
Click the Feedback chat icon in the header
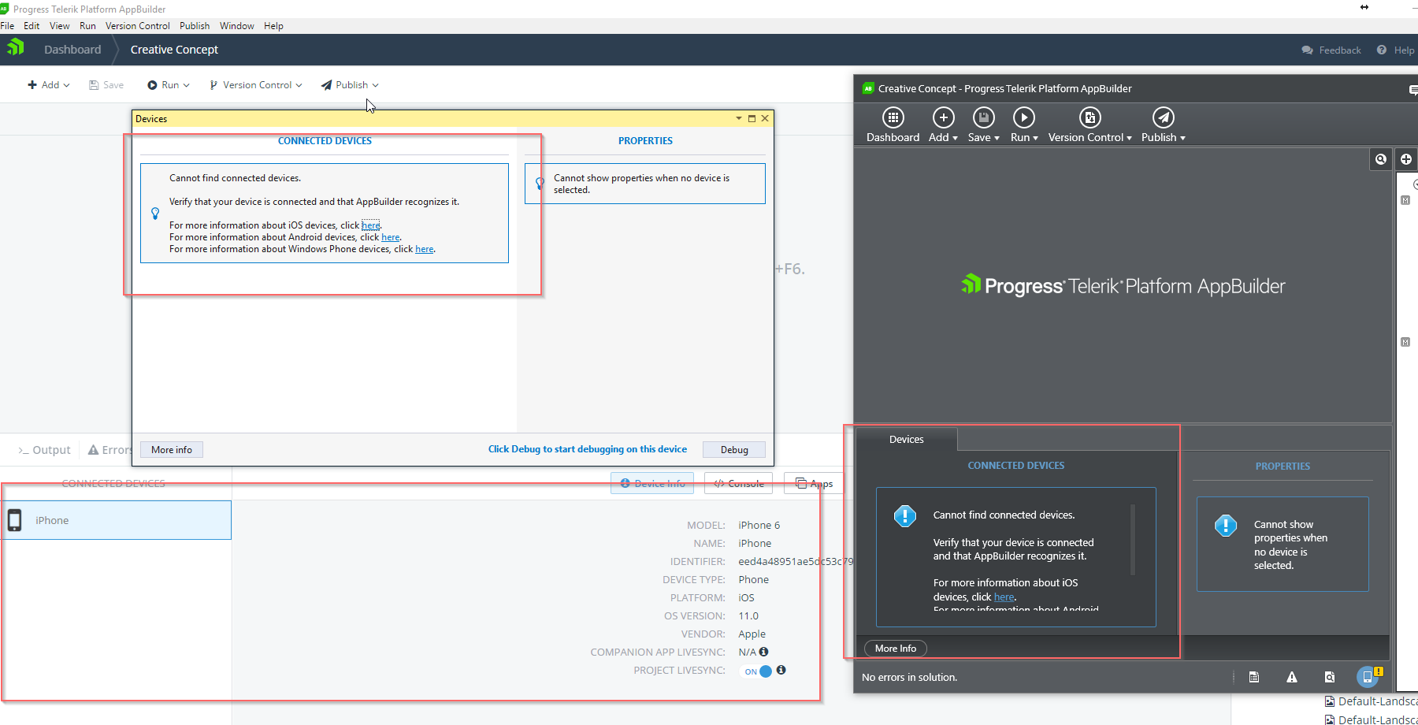pos(1308,50)
